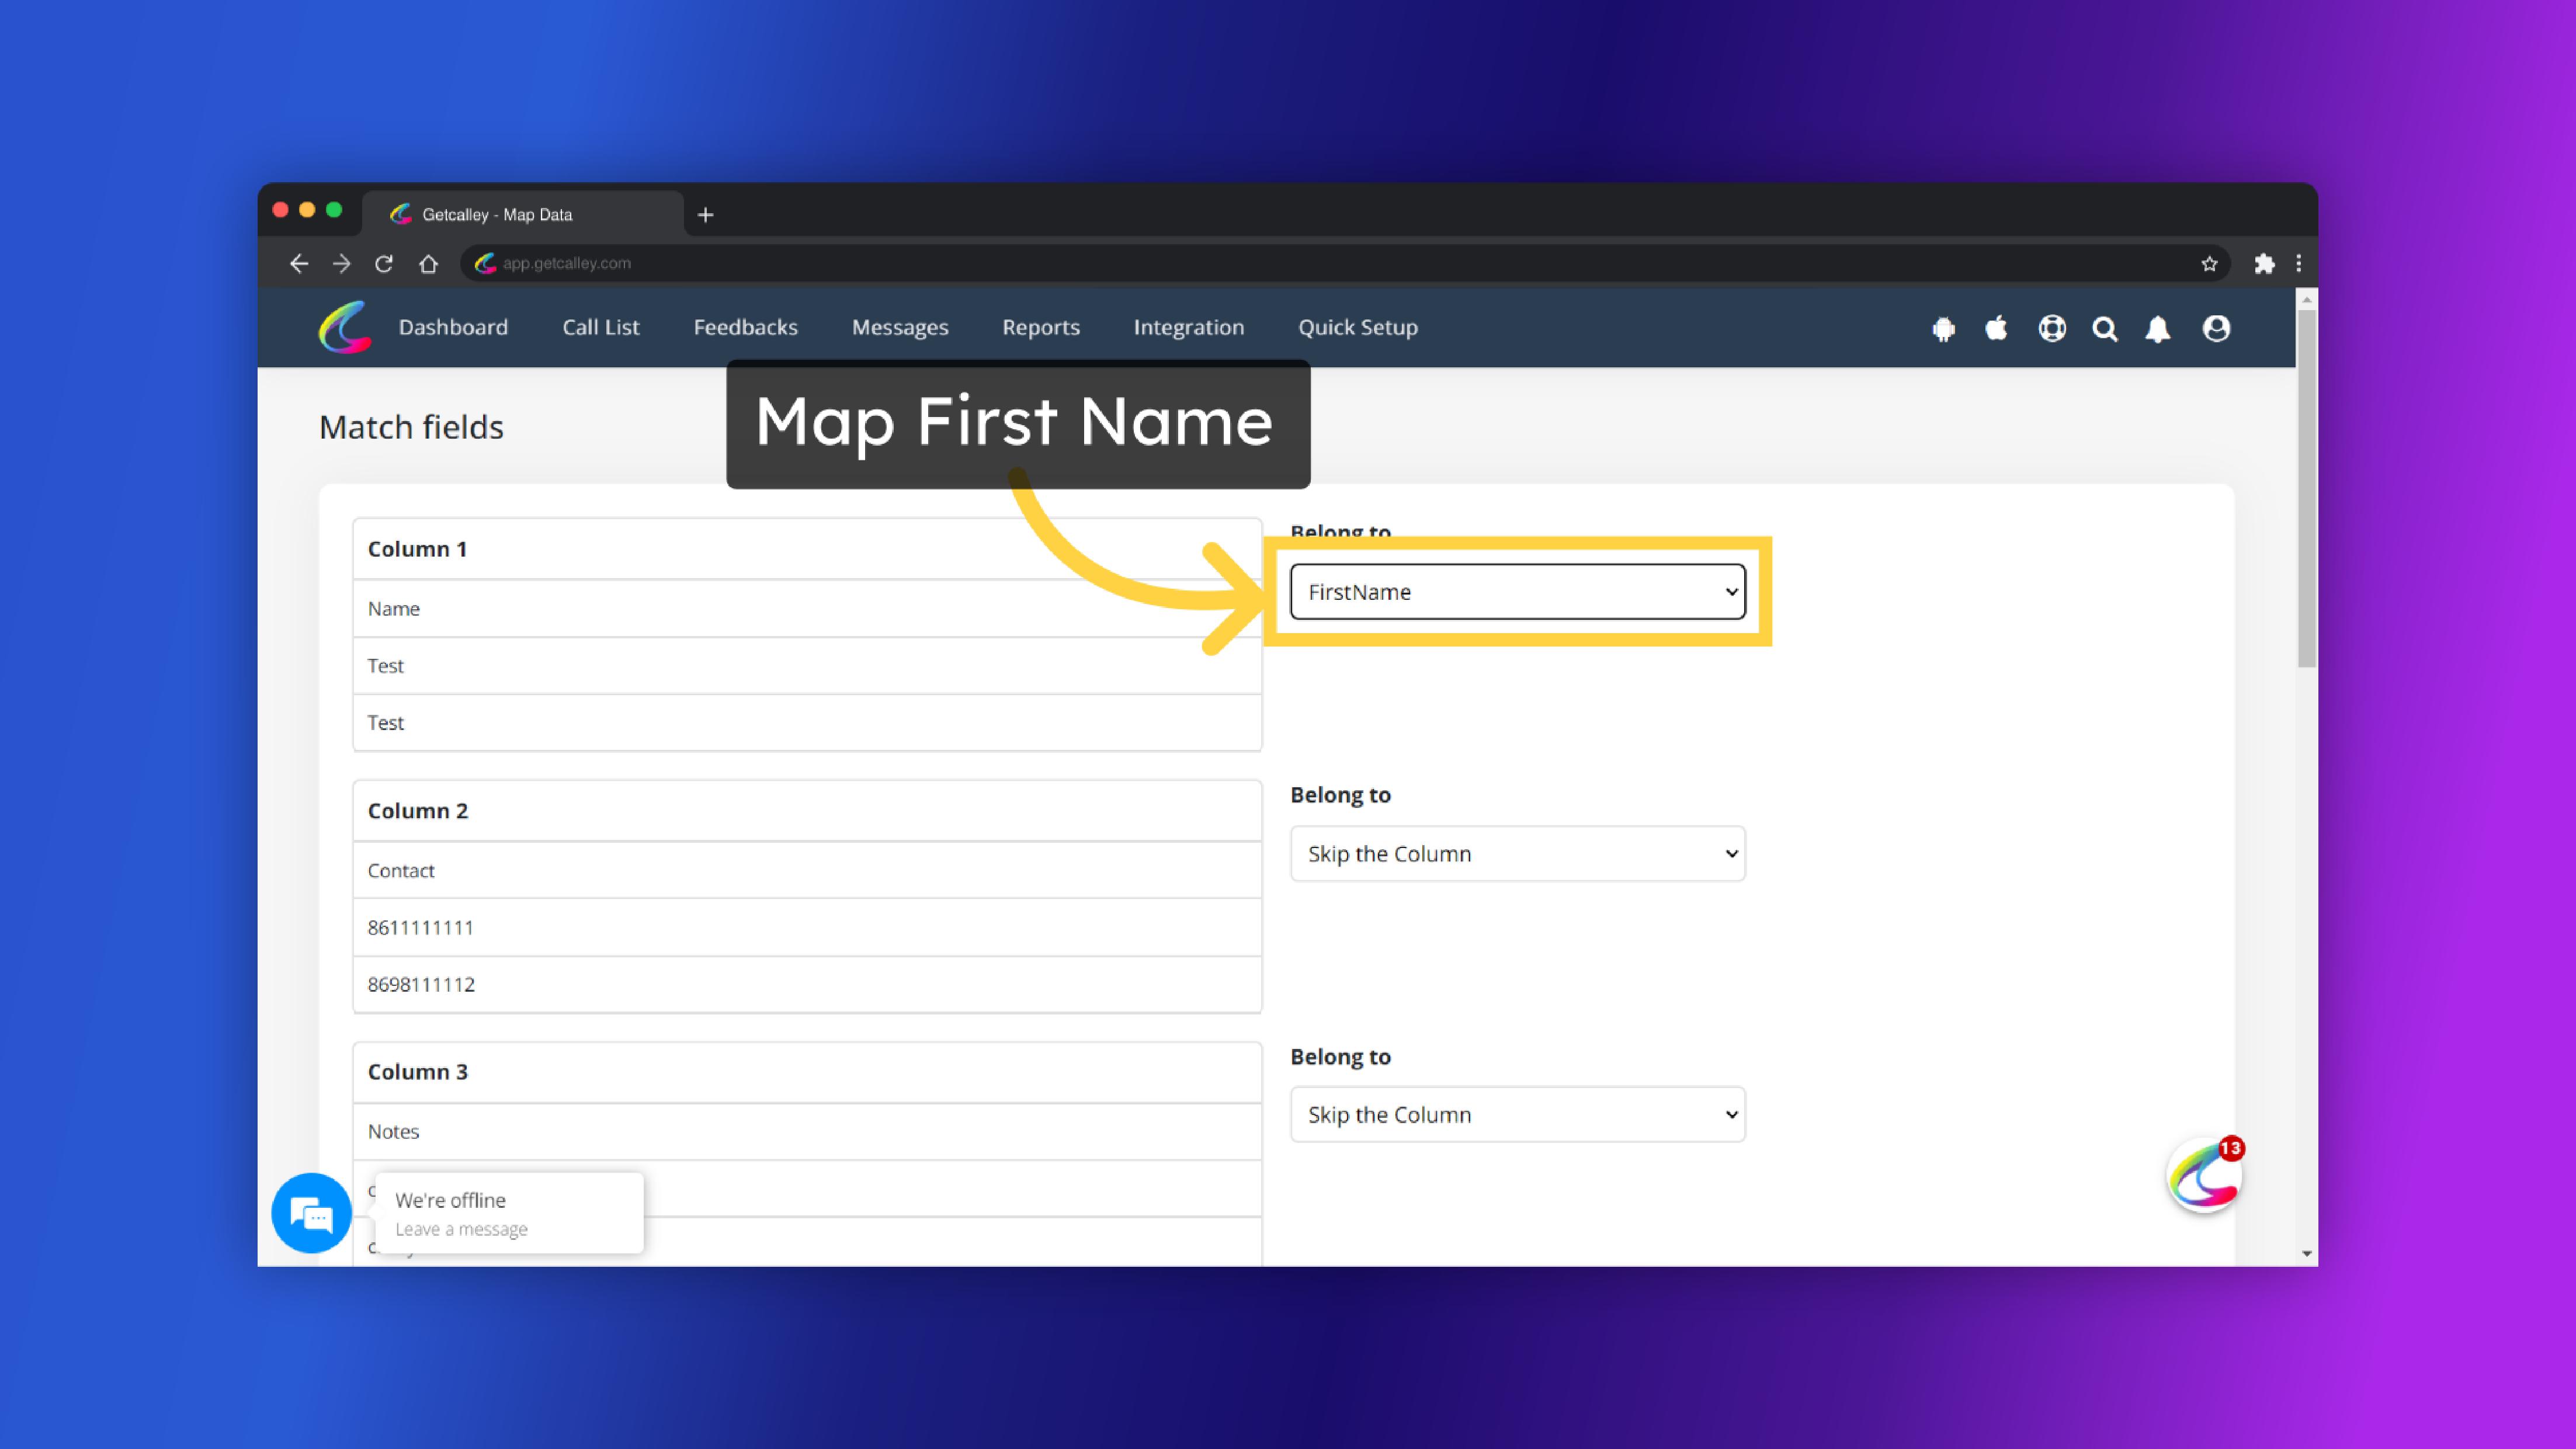Open Column 2 Belong to dropdown
This screenshot has width=2576, height=1449.
pyautogui.click(x=1517, y=854)
